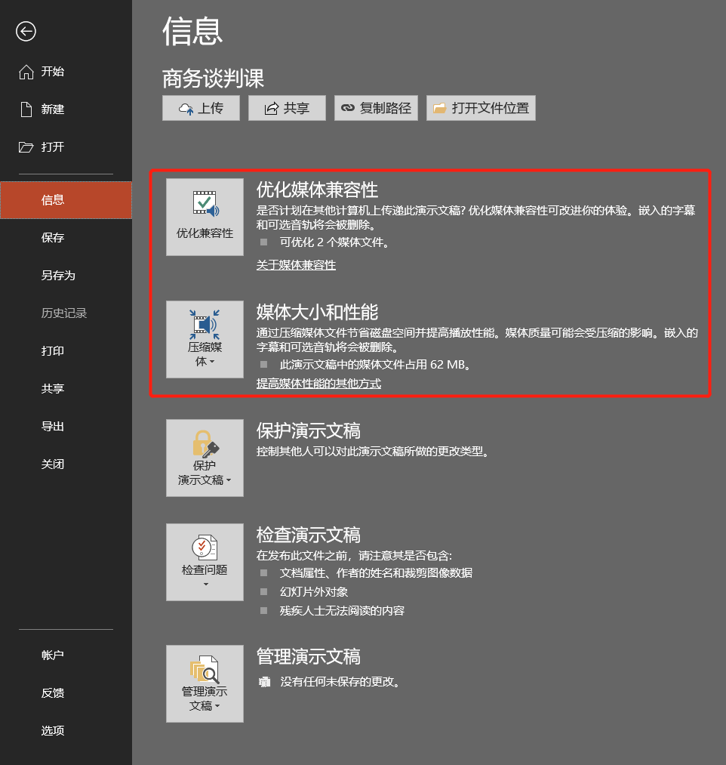726x765 pixels.
Task: Open the 压缩媒体 dropdown
Action: [x=205, y=340]
